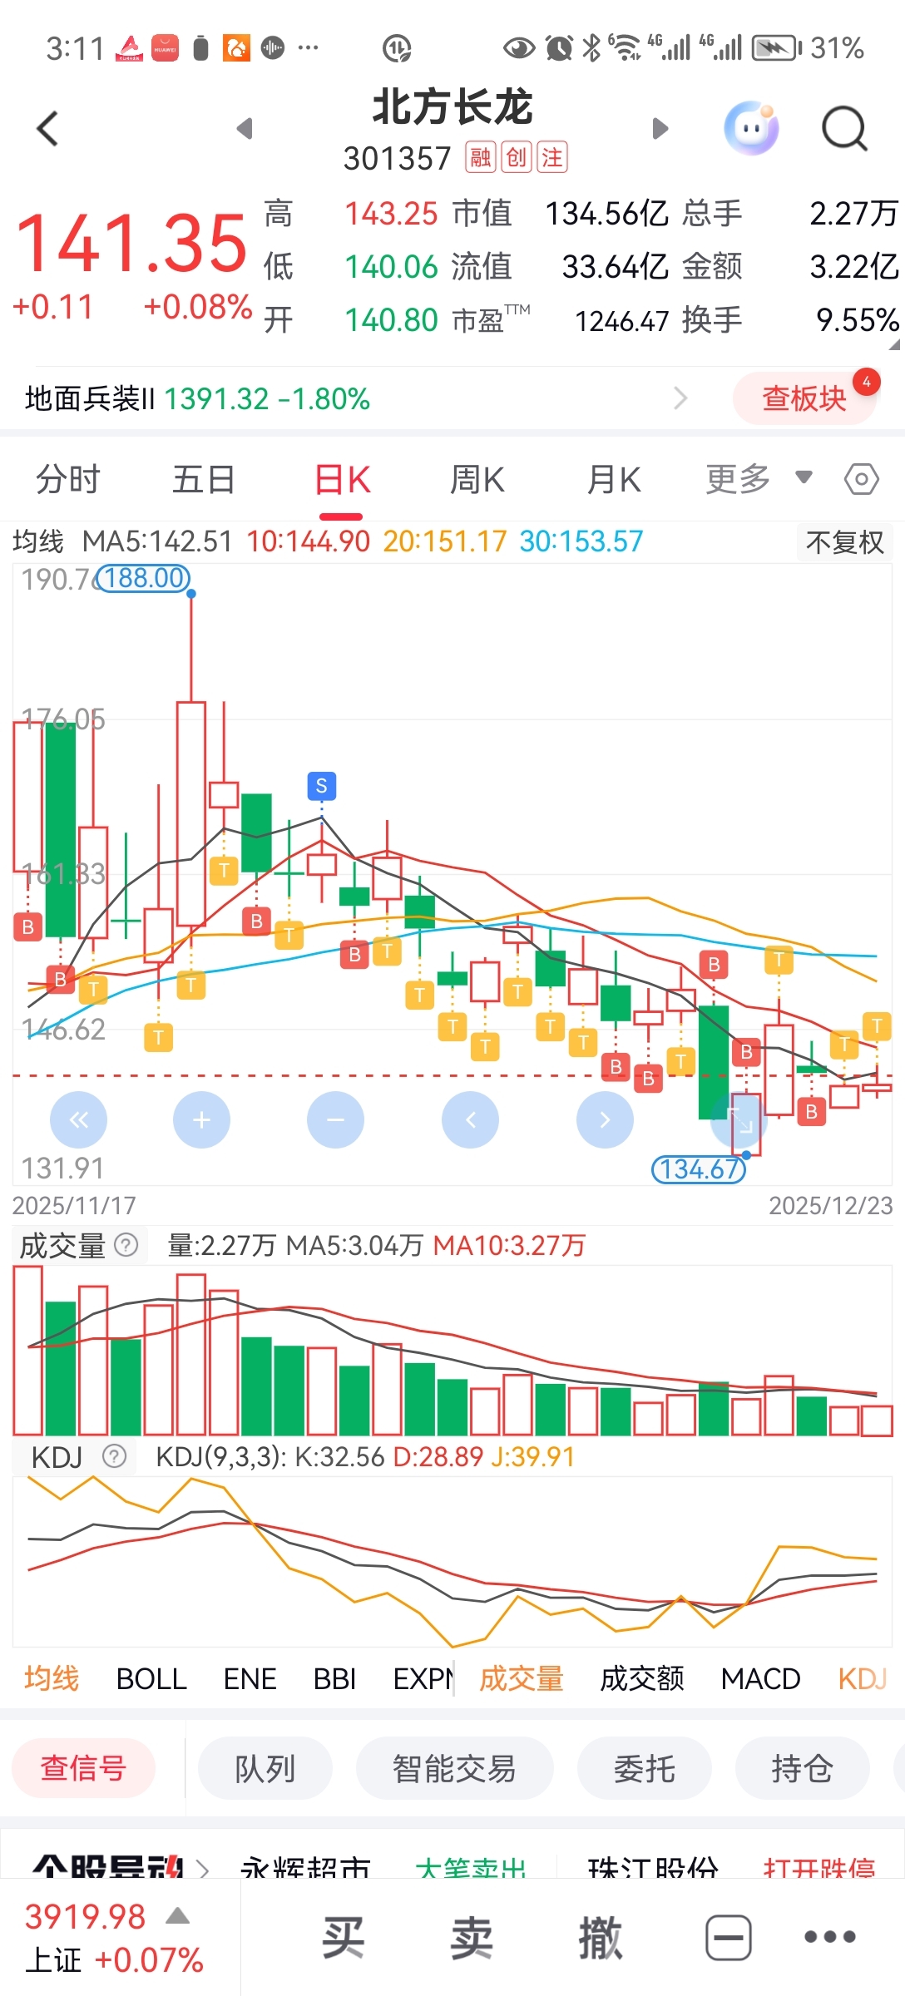
Task: Tap 换手 9.55% value
Action: coord(858,320)
